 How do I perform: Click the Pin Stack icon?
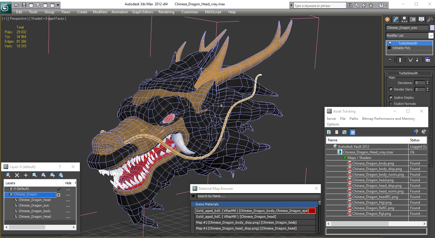tap(390, 60)
